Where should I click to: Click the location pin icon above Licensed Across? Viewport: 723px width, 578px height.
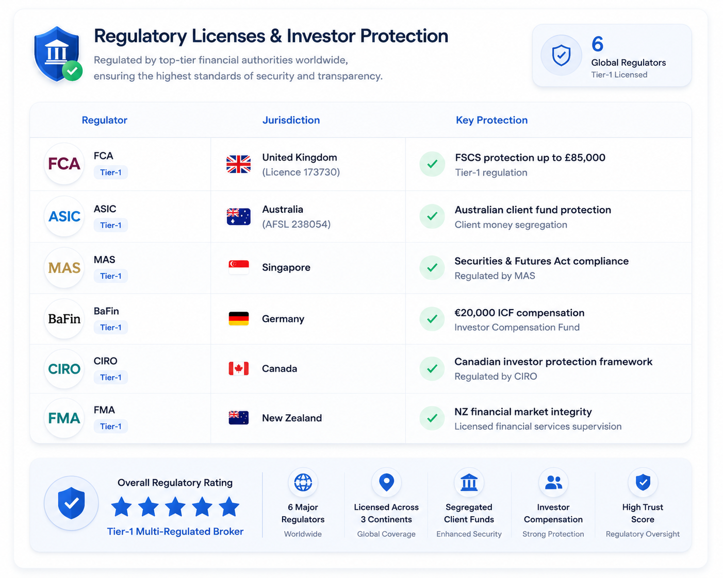click(386, 483)
